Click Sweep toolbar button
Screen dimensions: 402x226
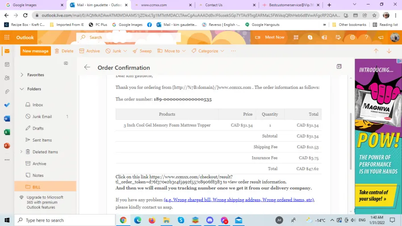(142, 51)
